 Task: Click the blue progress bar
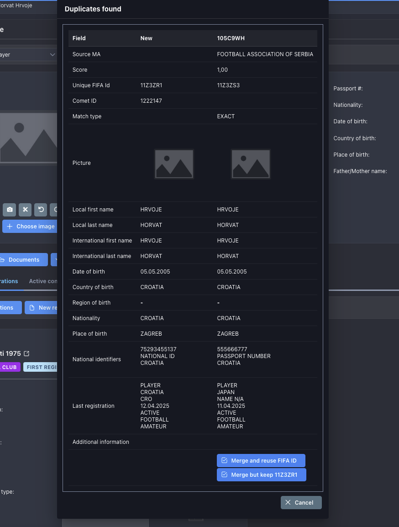[11, 290]
